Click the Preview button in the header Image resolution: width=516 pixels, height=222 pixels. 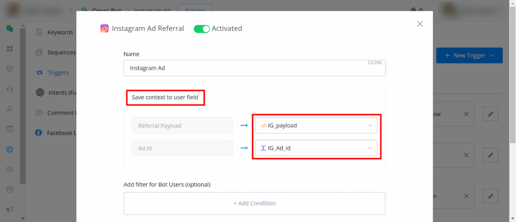point(195,10)
